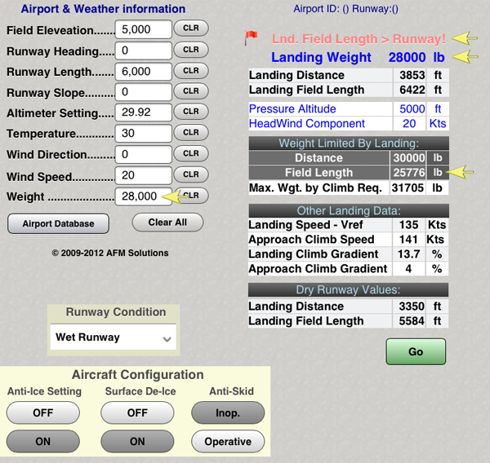Click the Dry Runway Values header
Screen dimensions: 490x463
point(348,290)
